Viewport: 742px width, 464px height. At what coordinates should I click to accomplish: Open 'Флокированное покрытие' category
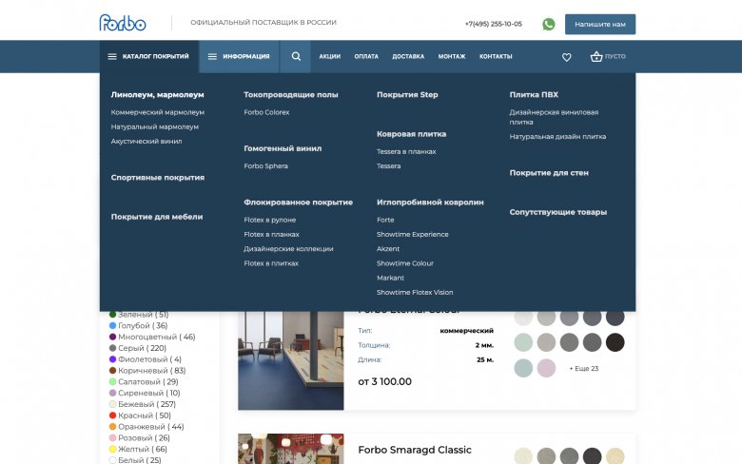click(298, 202)
